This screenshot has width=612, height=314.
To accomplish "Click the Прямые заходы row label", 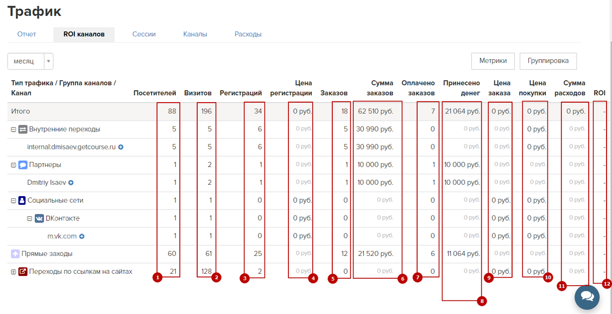I will (x=47, y=254).
